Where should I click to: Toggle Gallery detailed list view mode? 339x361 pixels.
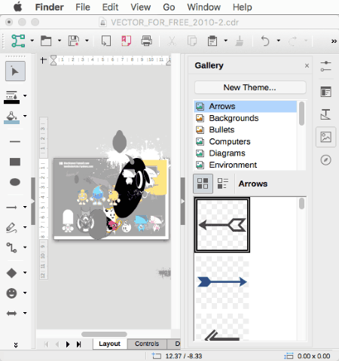223,184
